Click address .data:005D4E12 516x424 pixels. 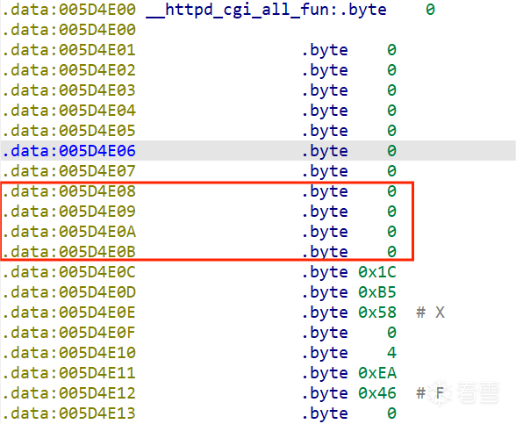pos(69,393)
